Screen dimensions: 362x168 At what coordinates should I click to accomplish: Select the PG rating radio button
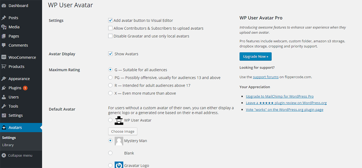click(x=110, y=78)
